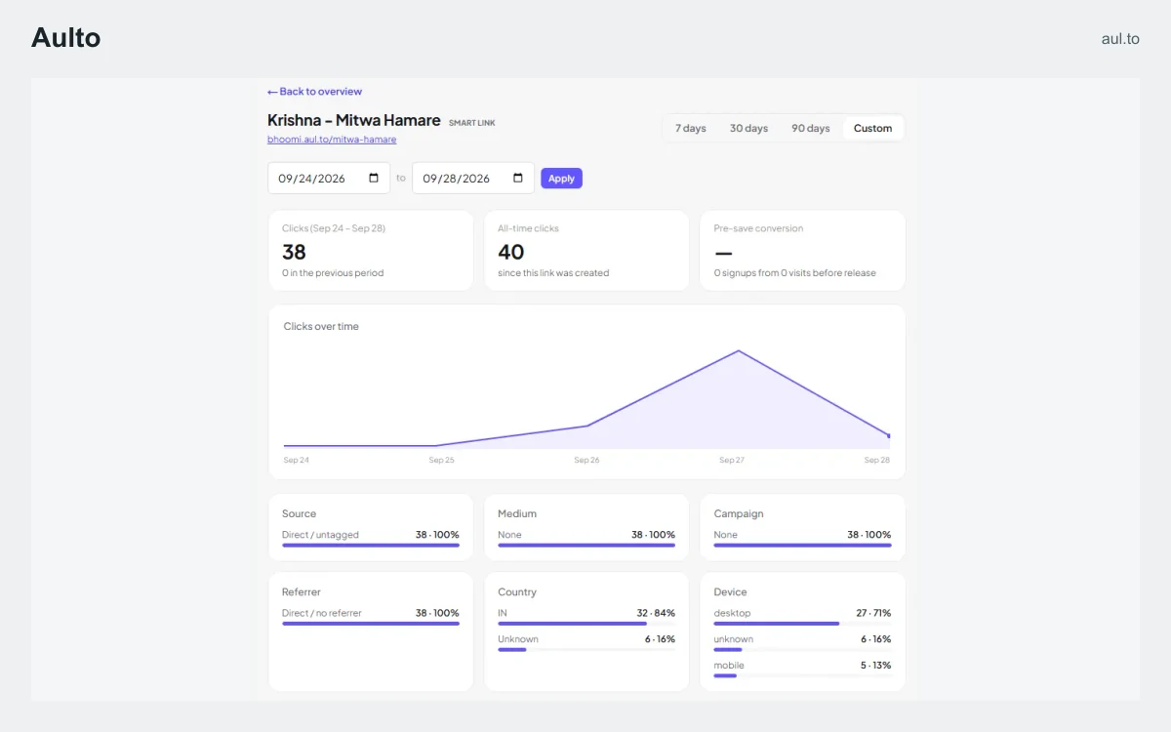Click the Sep 27 peak on chart

click(x=739, y=350)
